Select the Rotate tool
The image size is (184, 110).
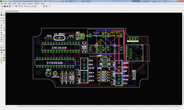(x=4, y=21)
